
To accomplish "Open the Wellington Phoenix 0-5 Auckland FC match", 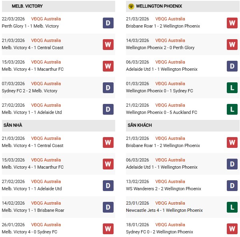I will 162,112.
